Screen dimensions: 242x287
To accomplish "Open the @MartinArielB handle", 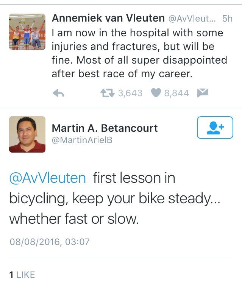I will 82,140.
